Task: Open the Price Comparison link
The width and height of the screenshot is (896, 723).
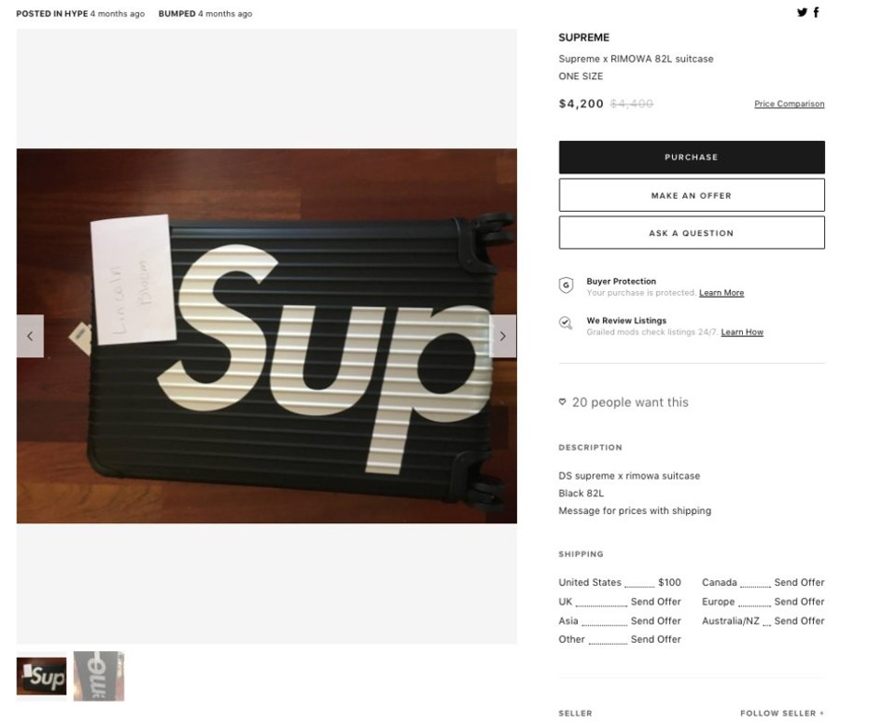Action: pos(789,104)
